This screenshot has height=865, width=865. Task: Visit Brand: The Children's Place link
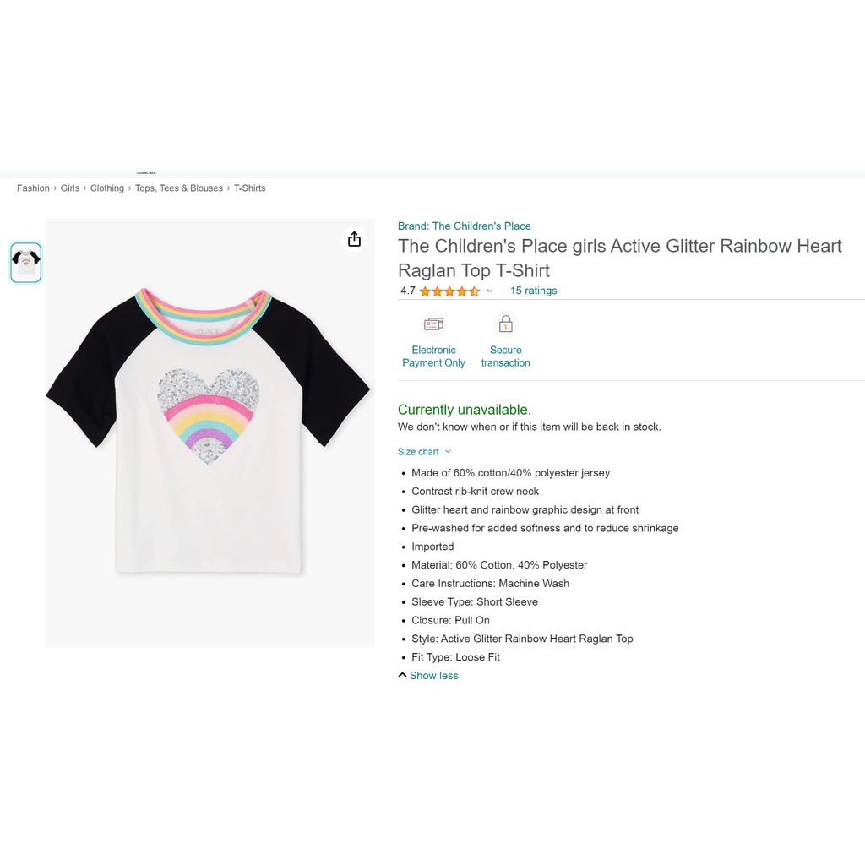[465, 226]
